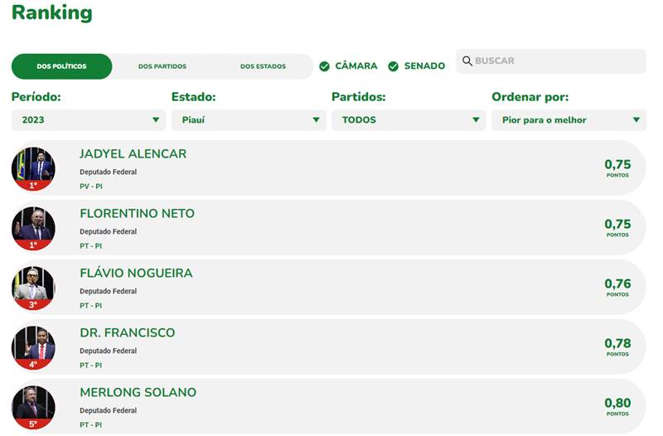
Task: Open Florentino Neto's name link
Action: point(137,214)
